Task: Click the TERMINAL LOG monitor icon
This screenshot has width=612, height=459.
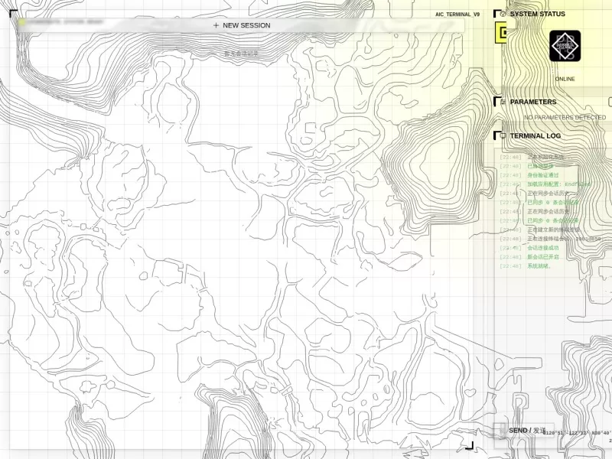Action: point(503,136)
